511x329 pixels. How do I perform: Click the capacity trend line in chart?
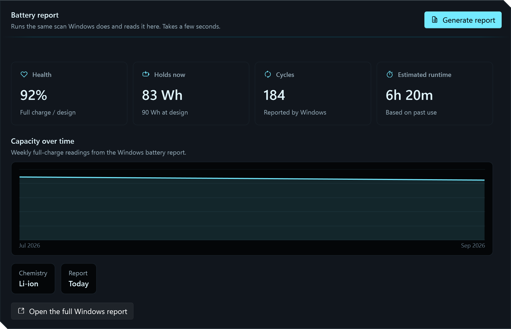(252, 178)
